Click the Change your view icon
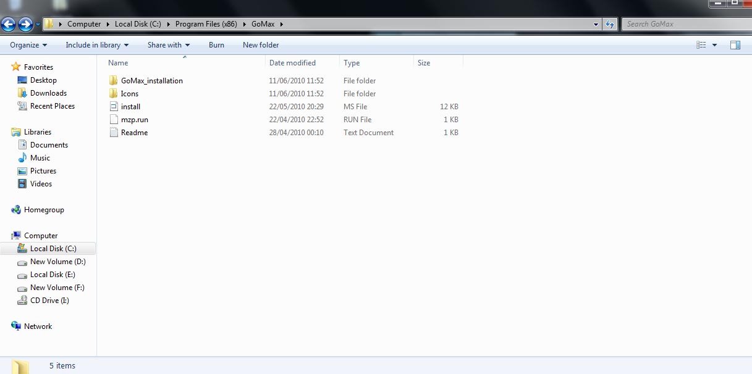This screenshot has height=374, width=752. coord(701,45)
